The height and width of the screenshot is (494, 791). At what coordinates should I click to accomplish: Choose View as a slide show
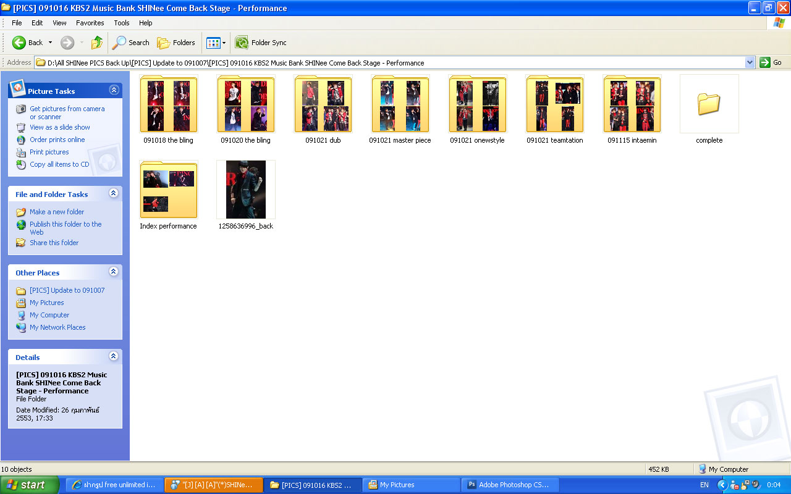(60, 127)
